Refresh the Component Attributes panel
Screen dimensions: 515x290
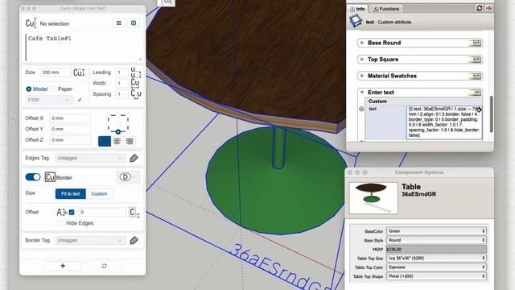pyautogui.click(x=480, y=9)
